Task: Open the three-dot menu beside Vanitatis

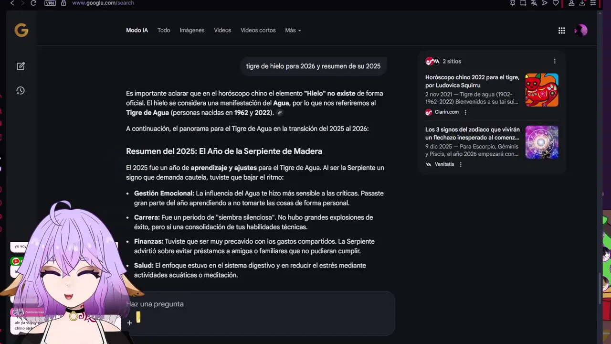Action: [x=461, y=164]
